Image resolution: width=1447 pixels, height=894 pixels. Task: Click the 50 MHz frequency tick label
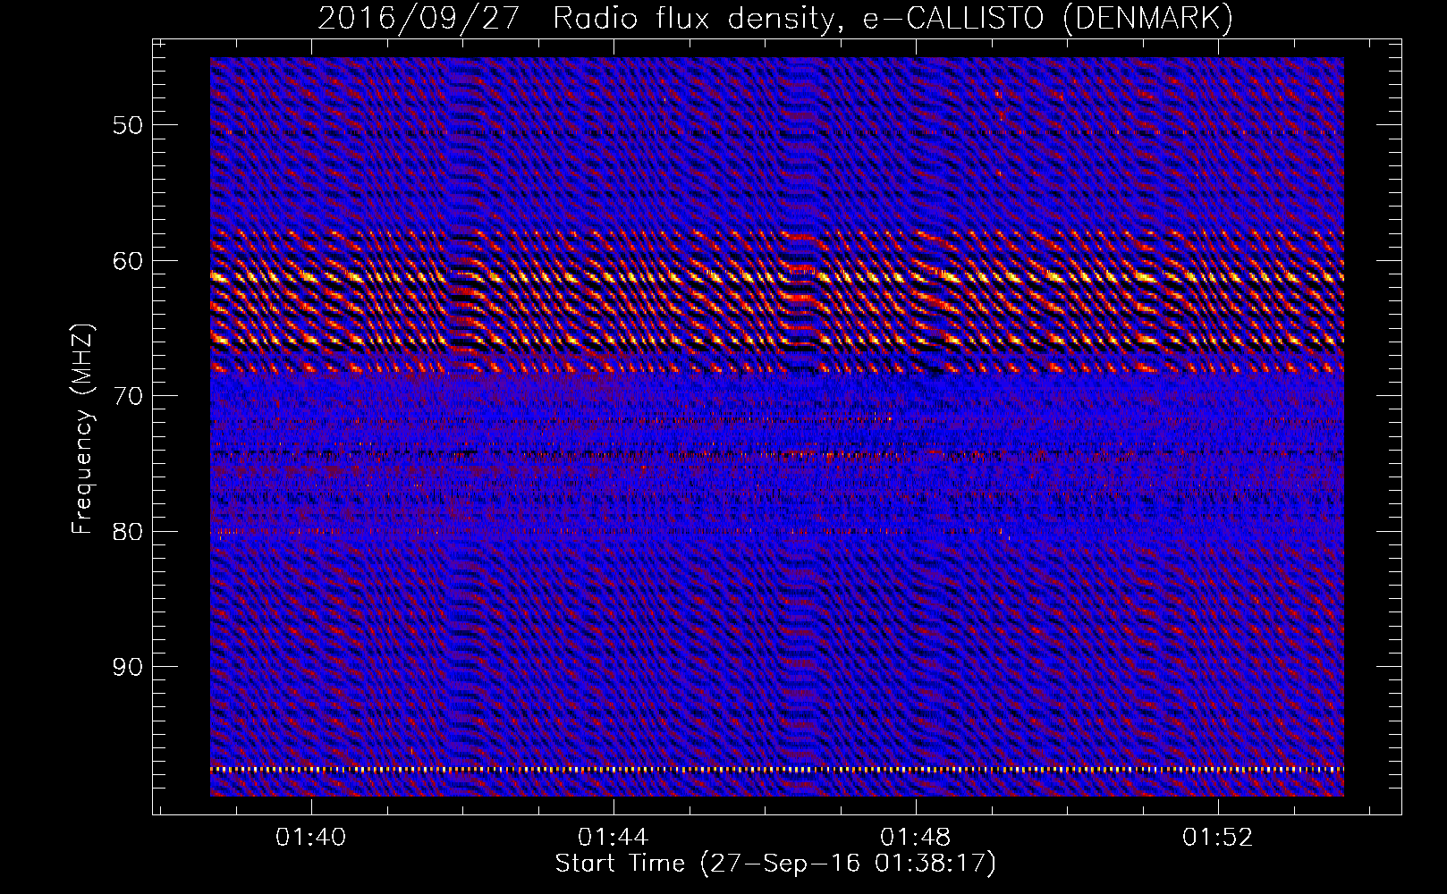[128, 125]
